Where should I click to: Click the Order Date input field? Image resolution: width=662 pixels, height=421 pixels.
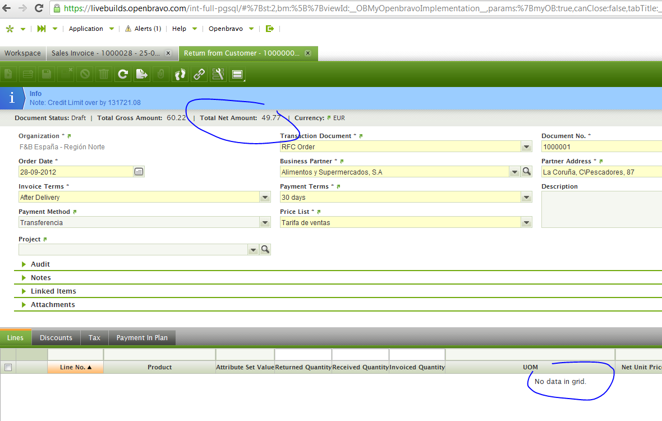76,172
